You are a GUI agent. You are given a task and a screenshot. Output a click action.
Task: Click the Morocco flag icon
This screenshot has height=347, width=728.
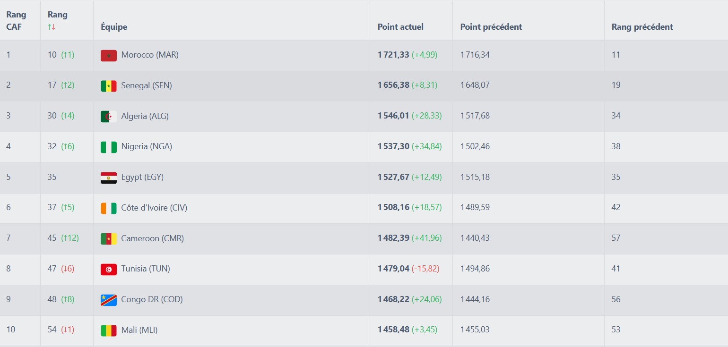[108, 55]
